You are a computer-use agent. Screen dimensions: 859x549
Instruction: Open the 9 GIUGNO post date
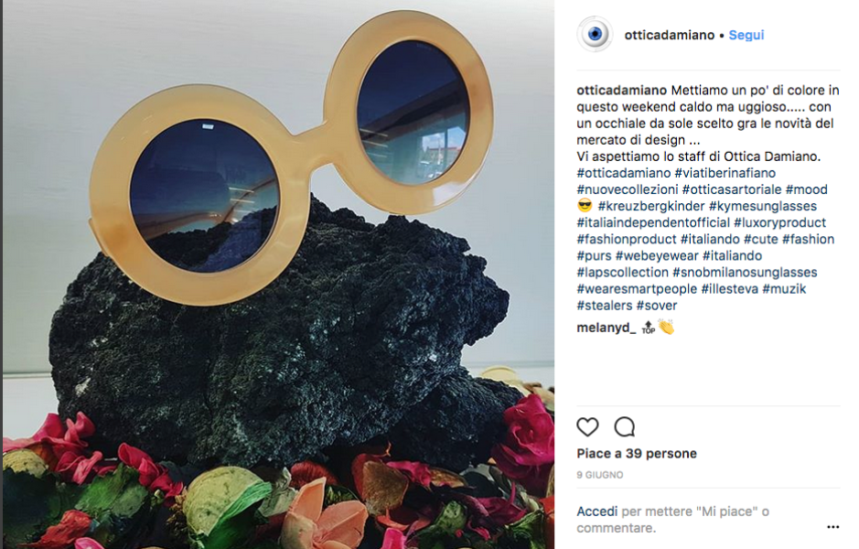coord(600,475)
